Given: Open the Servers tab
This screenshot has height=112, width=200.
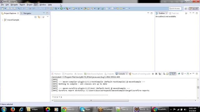Looking at the screenshot, I should [x=78, y=74].
